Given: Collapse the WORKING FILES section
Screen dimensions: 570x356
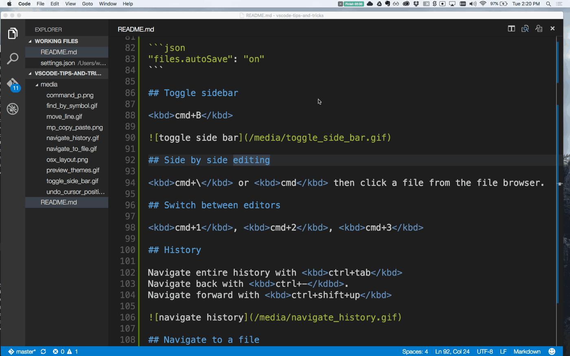Looking at the screenshot, I should pos(31,41).
